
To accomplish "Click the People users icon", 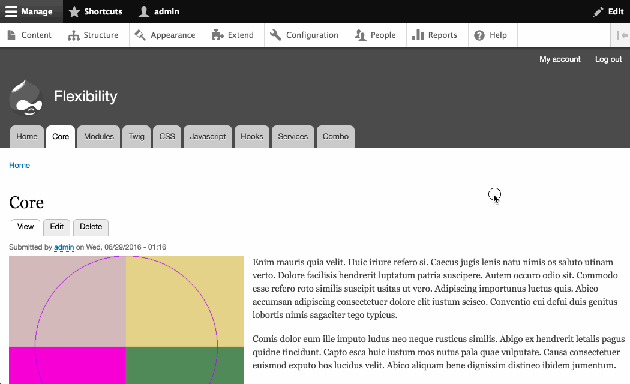I will 361,35.
